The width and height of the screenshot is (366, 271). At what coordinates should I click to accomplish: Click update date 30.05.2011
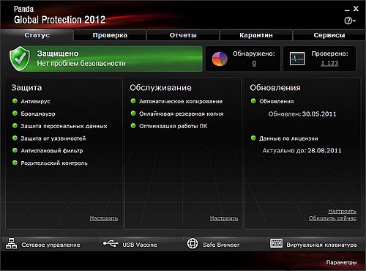click(319, 114)
